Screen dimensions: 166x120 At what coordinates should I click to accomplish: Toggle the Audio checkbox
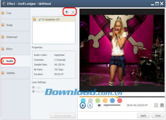pyautogui.click(x=3, y=61)
